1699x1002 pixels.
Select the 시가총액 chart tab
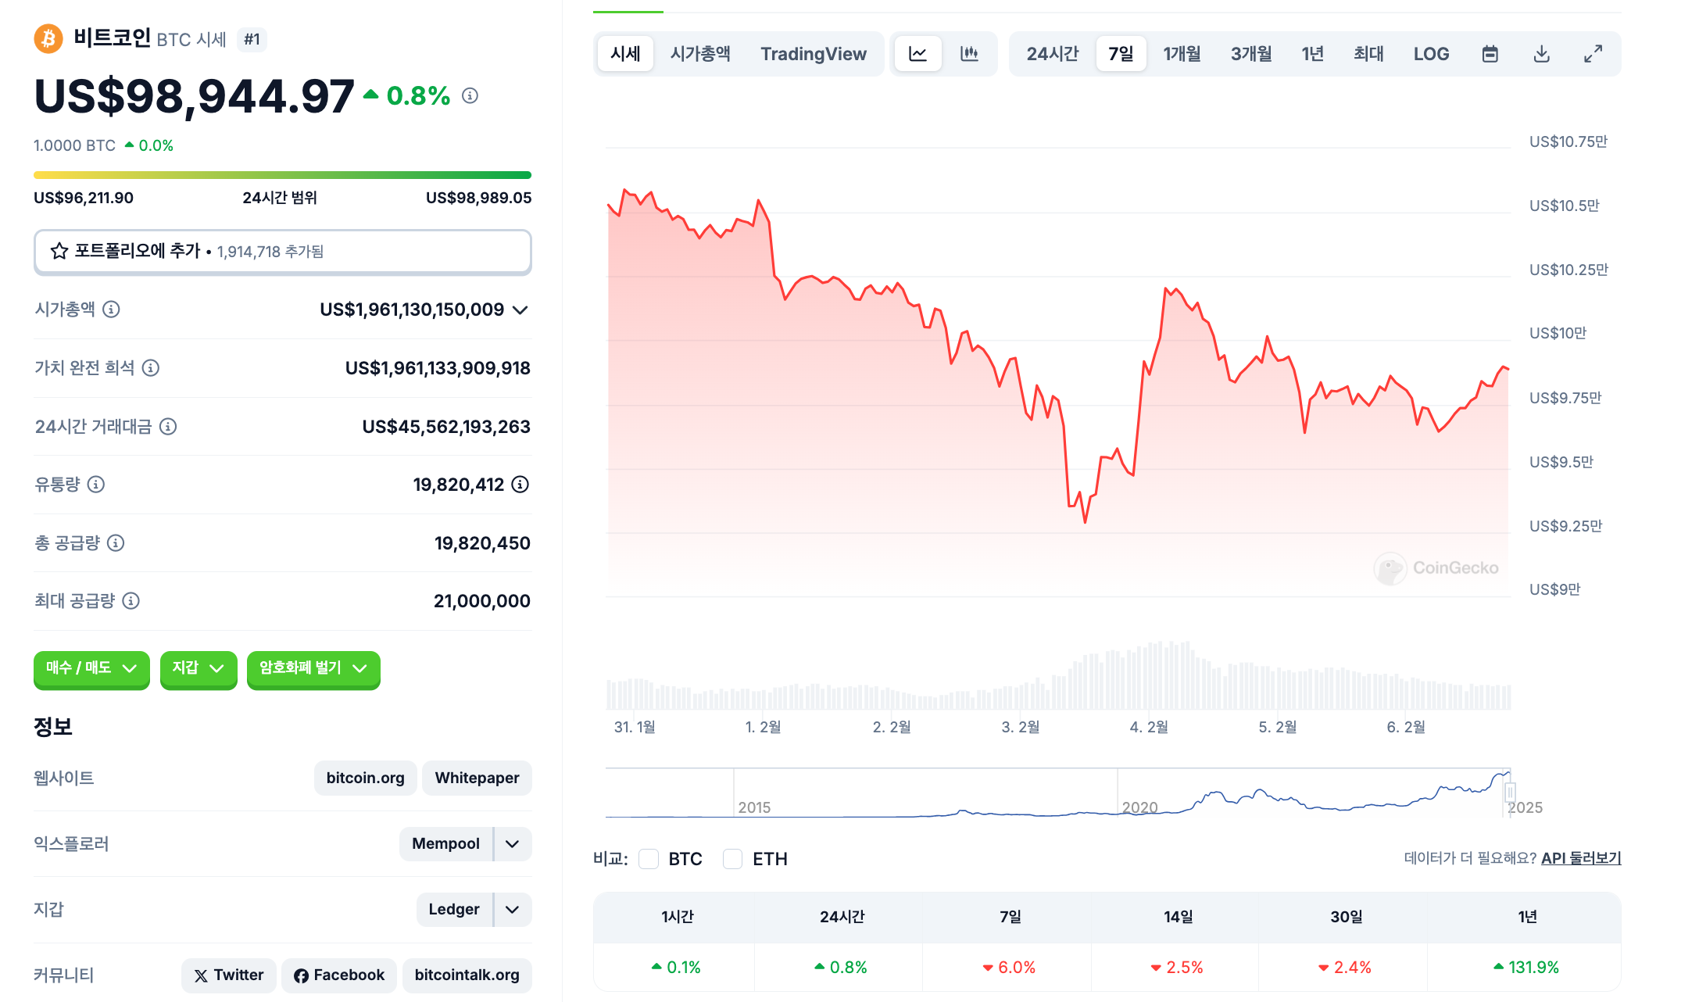click(700, 54)
